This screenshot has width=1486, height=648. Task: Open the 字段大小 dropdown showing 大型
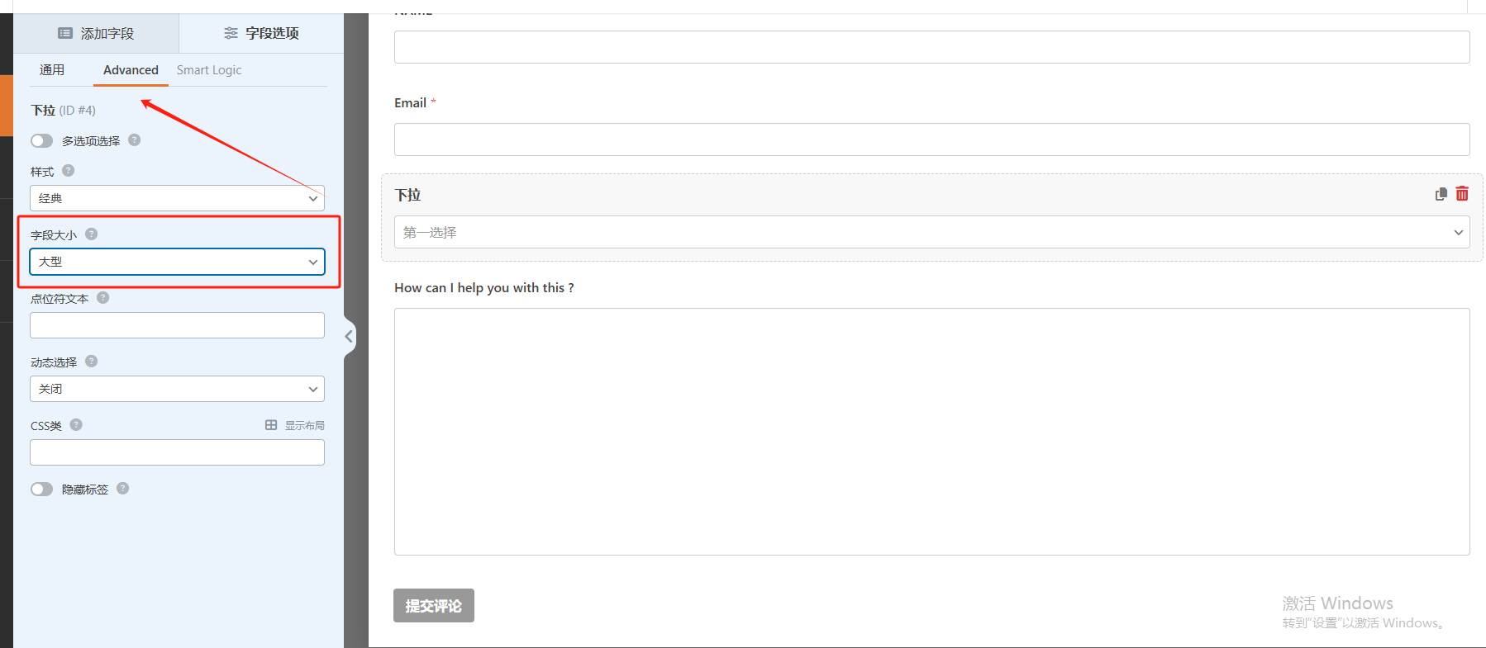click(x=177, y=262)
